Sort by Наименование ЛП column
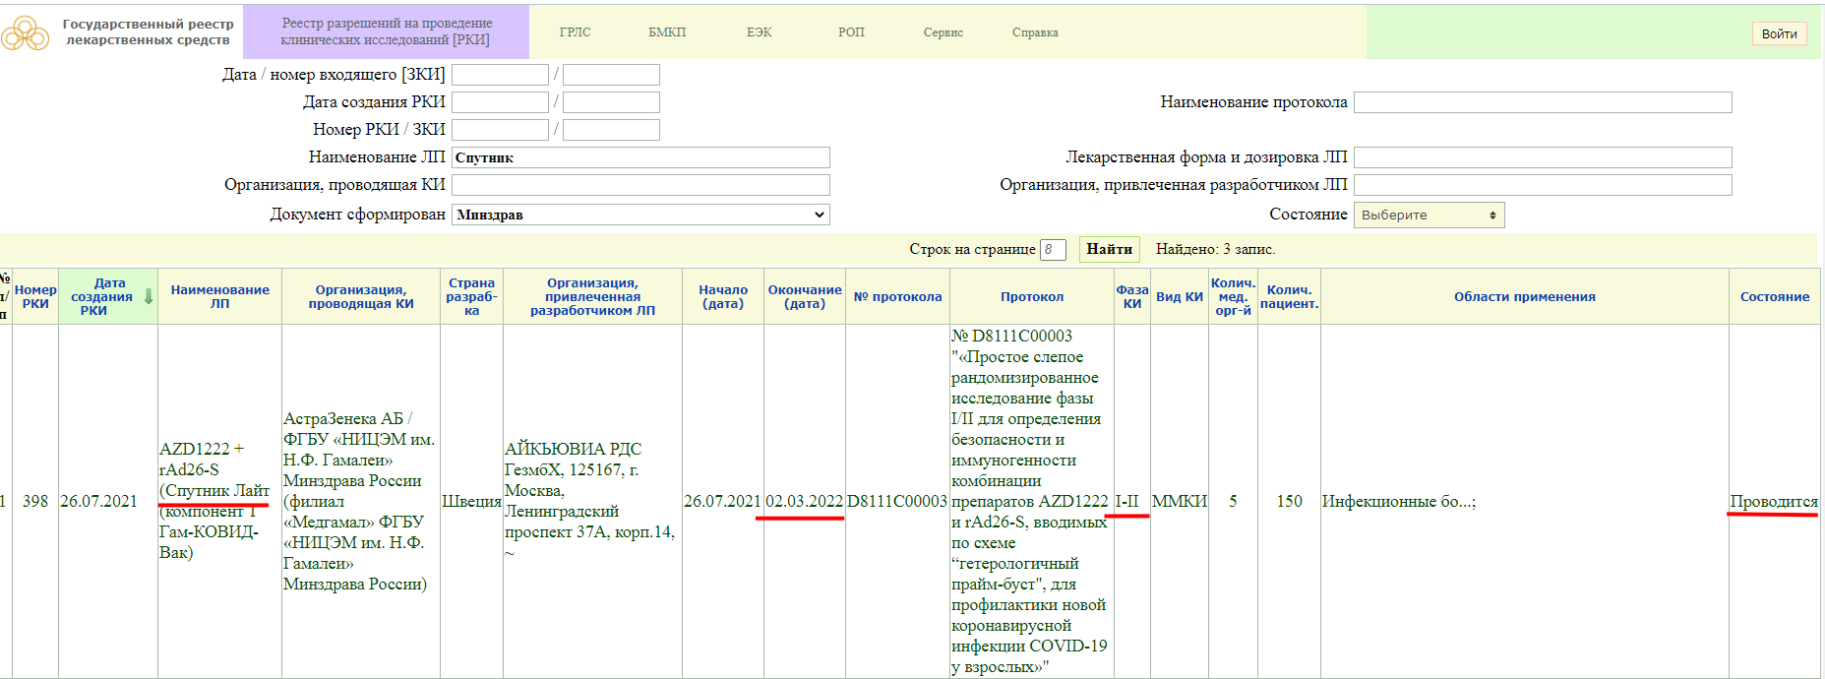Image resolution: width=1825 pixels, height=679 pixels. (219, 296)
